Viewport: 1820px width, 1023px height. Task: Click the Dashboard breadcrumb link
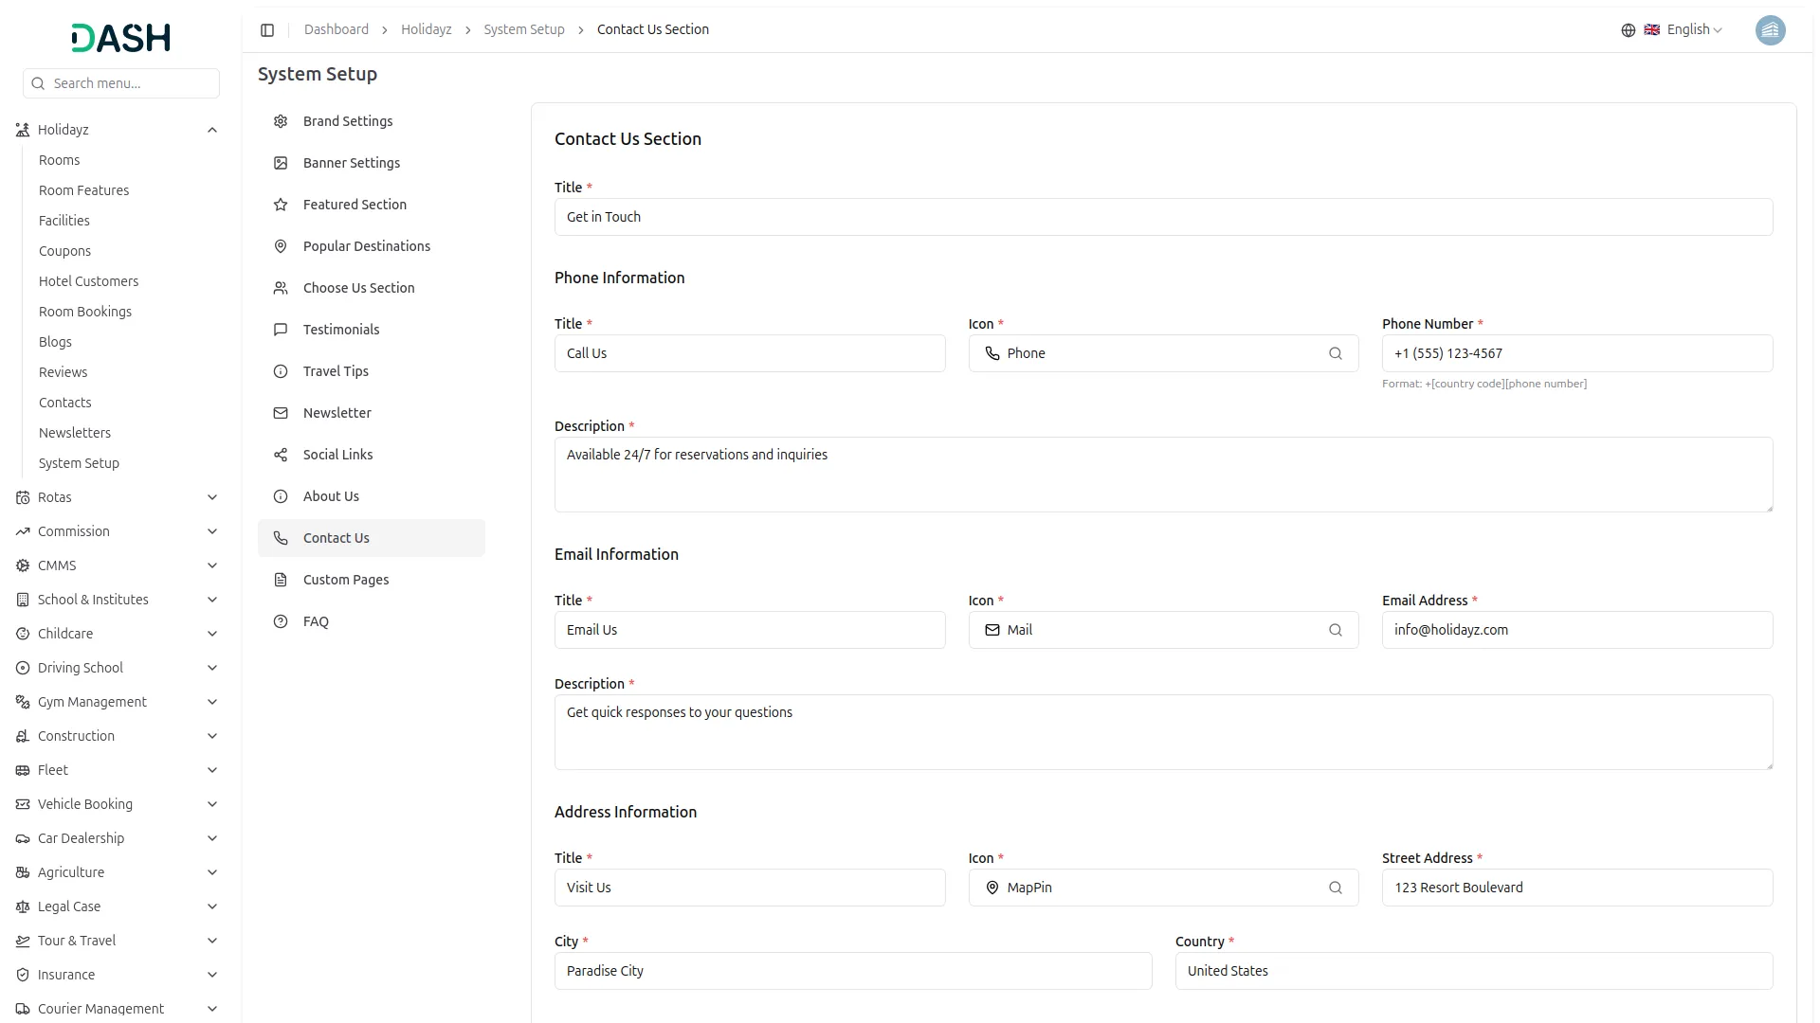337,30
